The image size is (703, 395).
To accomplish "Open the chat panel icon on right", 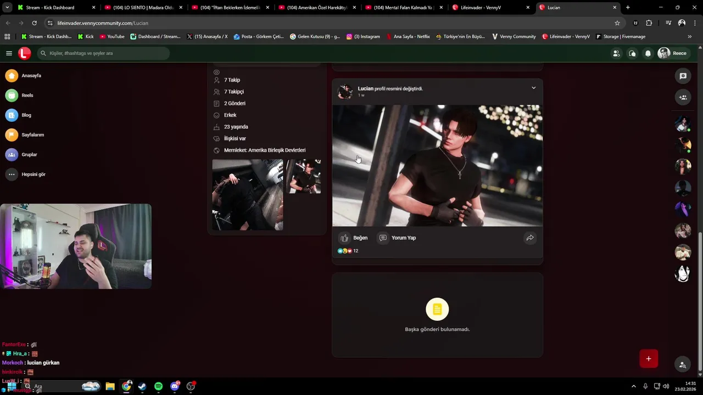I will 683,76.
